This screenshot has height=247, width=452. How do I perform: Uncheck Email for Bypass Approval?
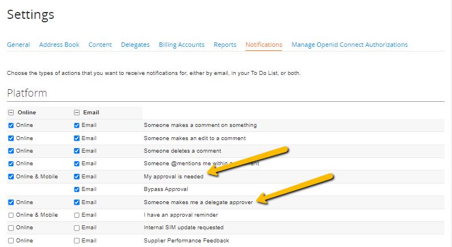pos(77,189)
